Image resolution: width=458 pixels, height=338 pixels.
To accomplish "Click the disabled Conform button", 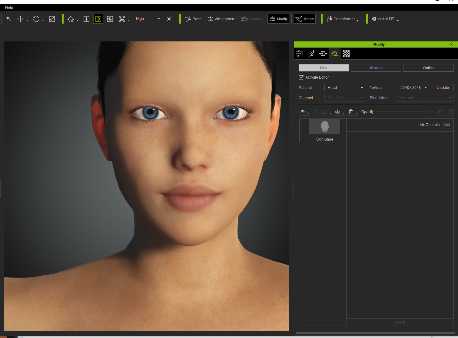I will (x=252, y=19).
